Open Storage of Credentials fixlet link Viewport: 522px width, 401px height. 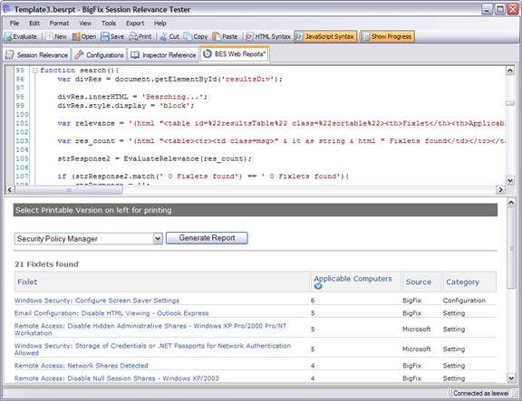(152, 349)
